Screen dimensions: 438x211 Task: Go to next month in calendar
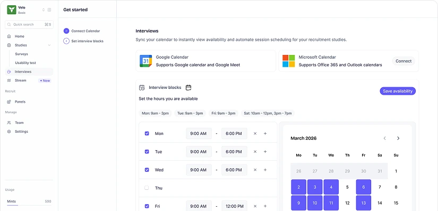[x=398, y=139]
